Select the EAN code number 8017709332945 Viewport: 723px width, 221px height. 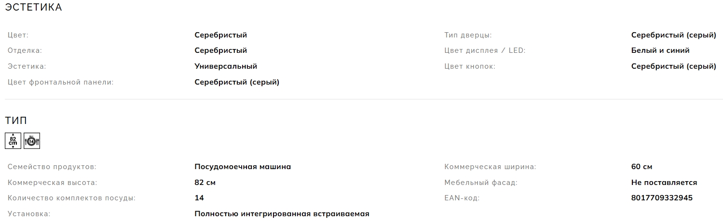[x=662, y=198]
